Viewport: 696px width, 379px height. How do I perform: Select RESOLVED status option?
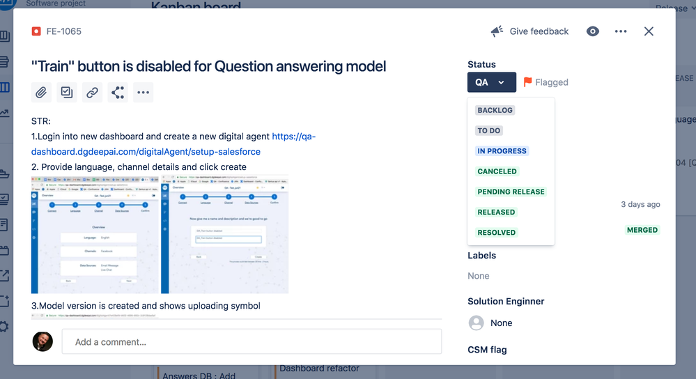click(x=496, y=233)
